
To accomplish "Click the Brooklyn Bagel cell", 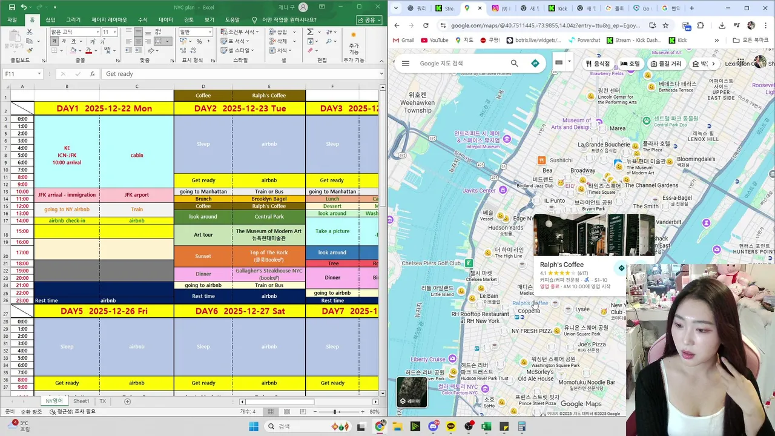I will [269, 199].
